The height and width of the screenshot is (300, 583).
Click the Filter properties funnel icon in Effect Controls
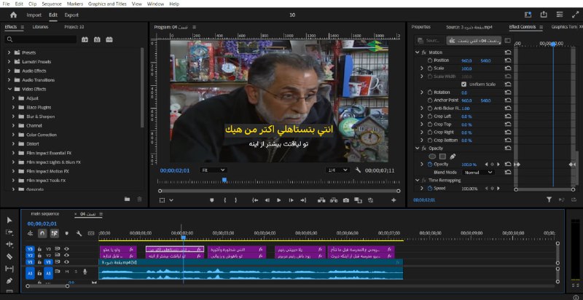549,200
